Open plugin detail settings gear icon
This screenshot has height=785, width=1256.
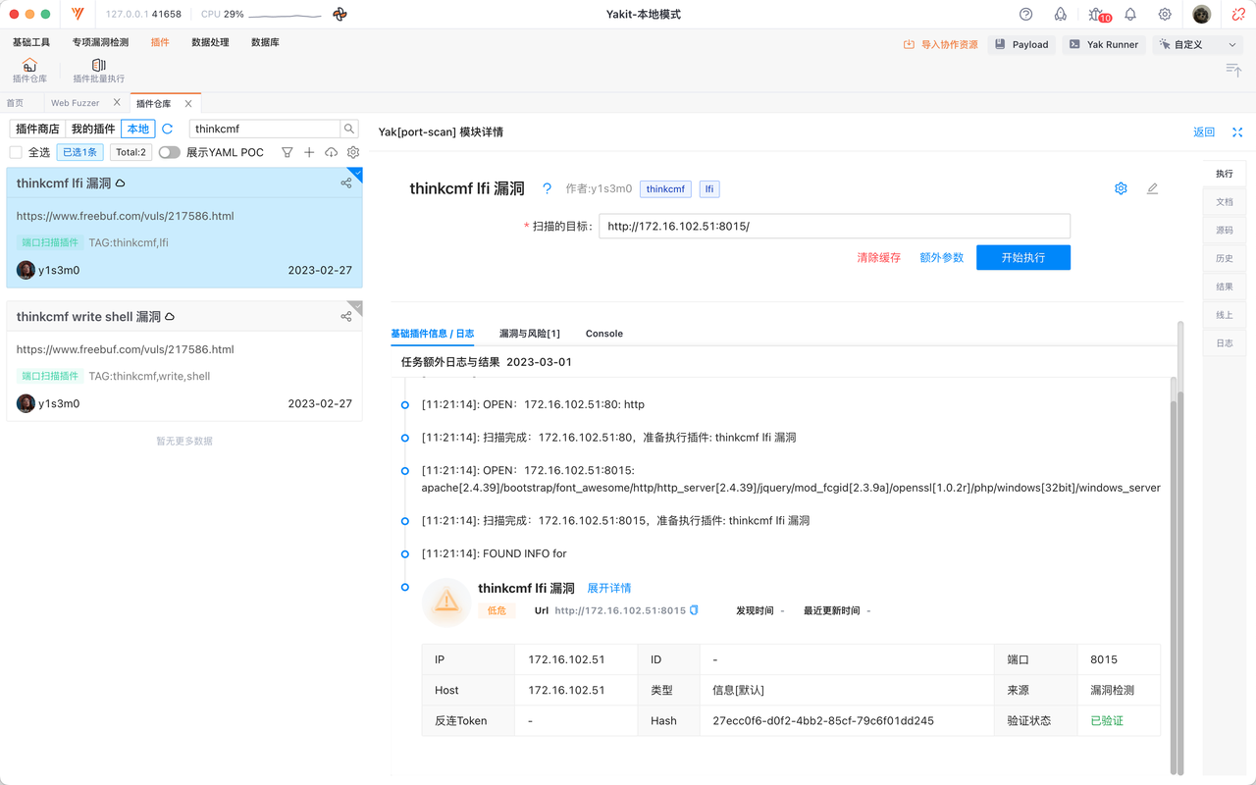tap(1121, 188)
